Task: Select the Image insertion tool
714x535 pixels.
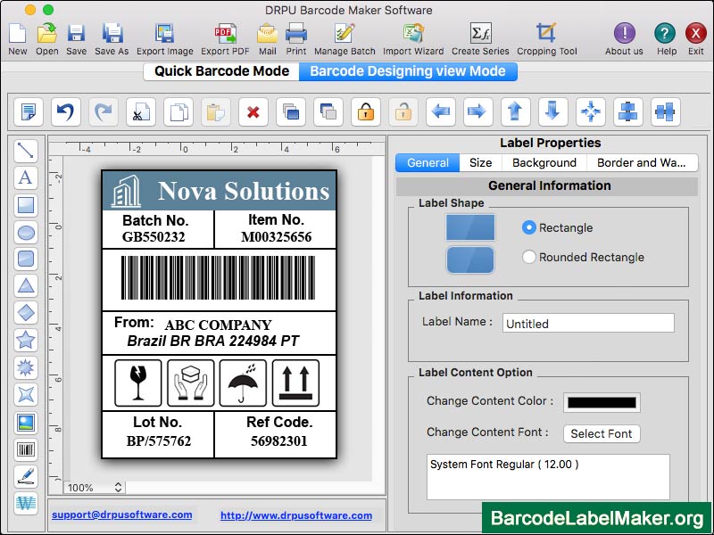Action: click(26, 421)
